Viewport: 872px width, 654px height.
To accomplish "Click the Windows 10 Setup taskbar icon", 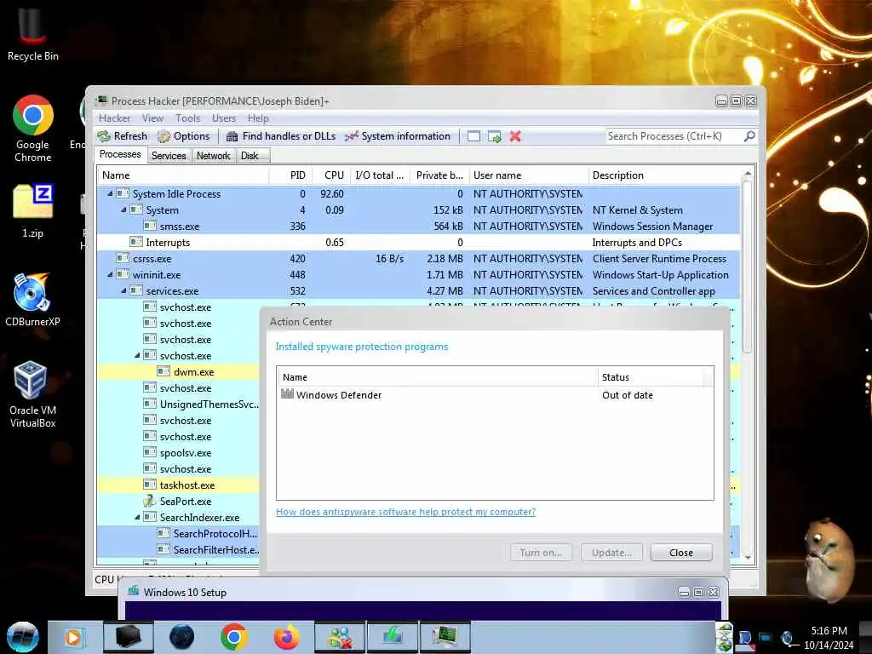I will coord(393,637).
